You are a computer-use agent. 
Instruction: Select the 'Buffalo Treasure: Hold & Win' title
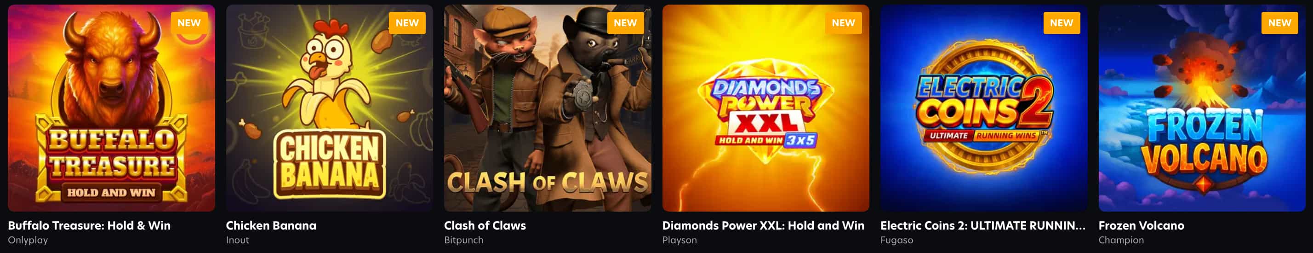tap(89, 225)
